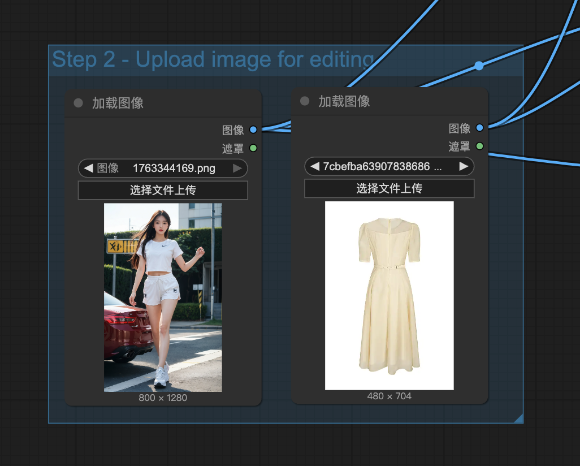Image resolution: width=580 pixels, height=466 pixels.
Task: Select next image after 7cbefba63907838686 file
Action: (464, 167)
